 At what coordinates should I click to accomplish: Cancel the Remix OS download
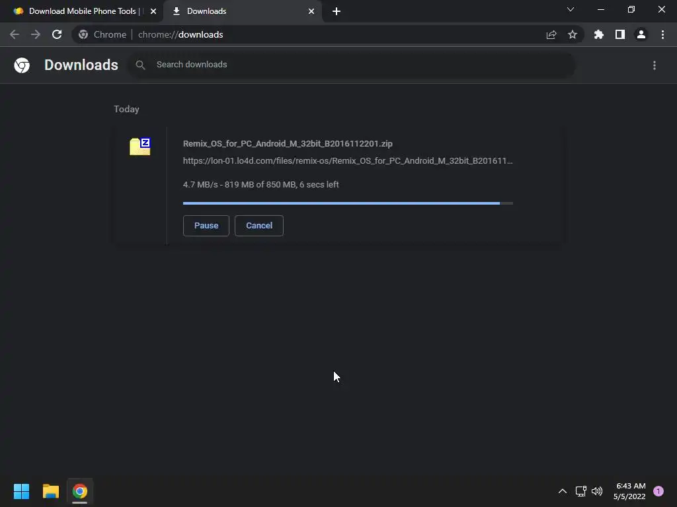(x=259, y=226)
